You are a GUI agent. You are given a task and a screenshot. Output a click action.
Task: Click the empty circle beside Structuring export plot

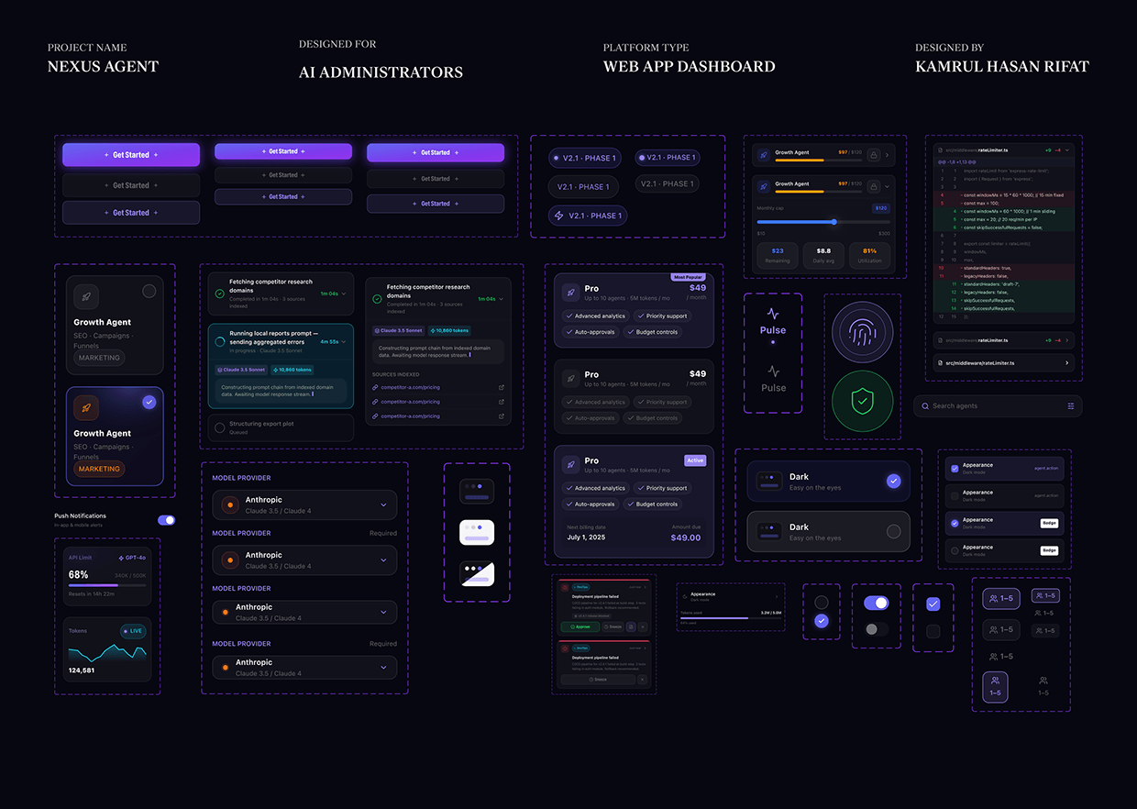(x=219, y=427)
